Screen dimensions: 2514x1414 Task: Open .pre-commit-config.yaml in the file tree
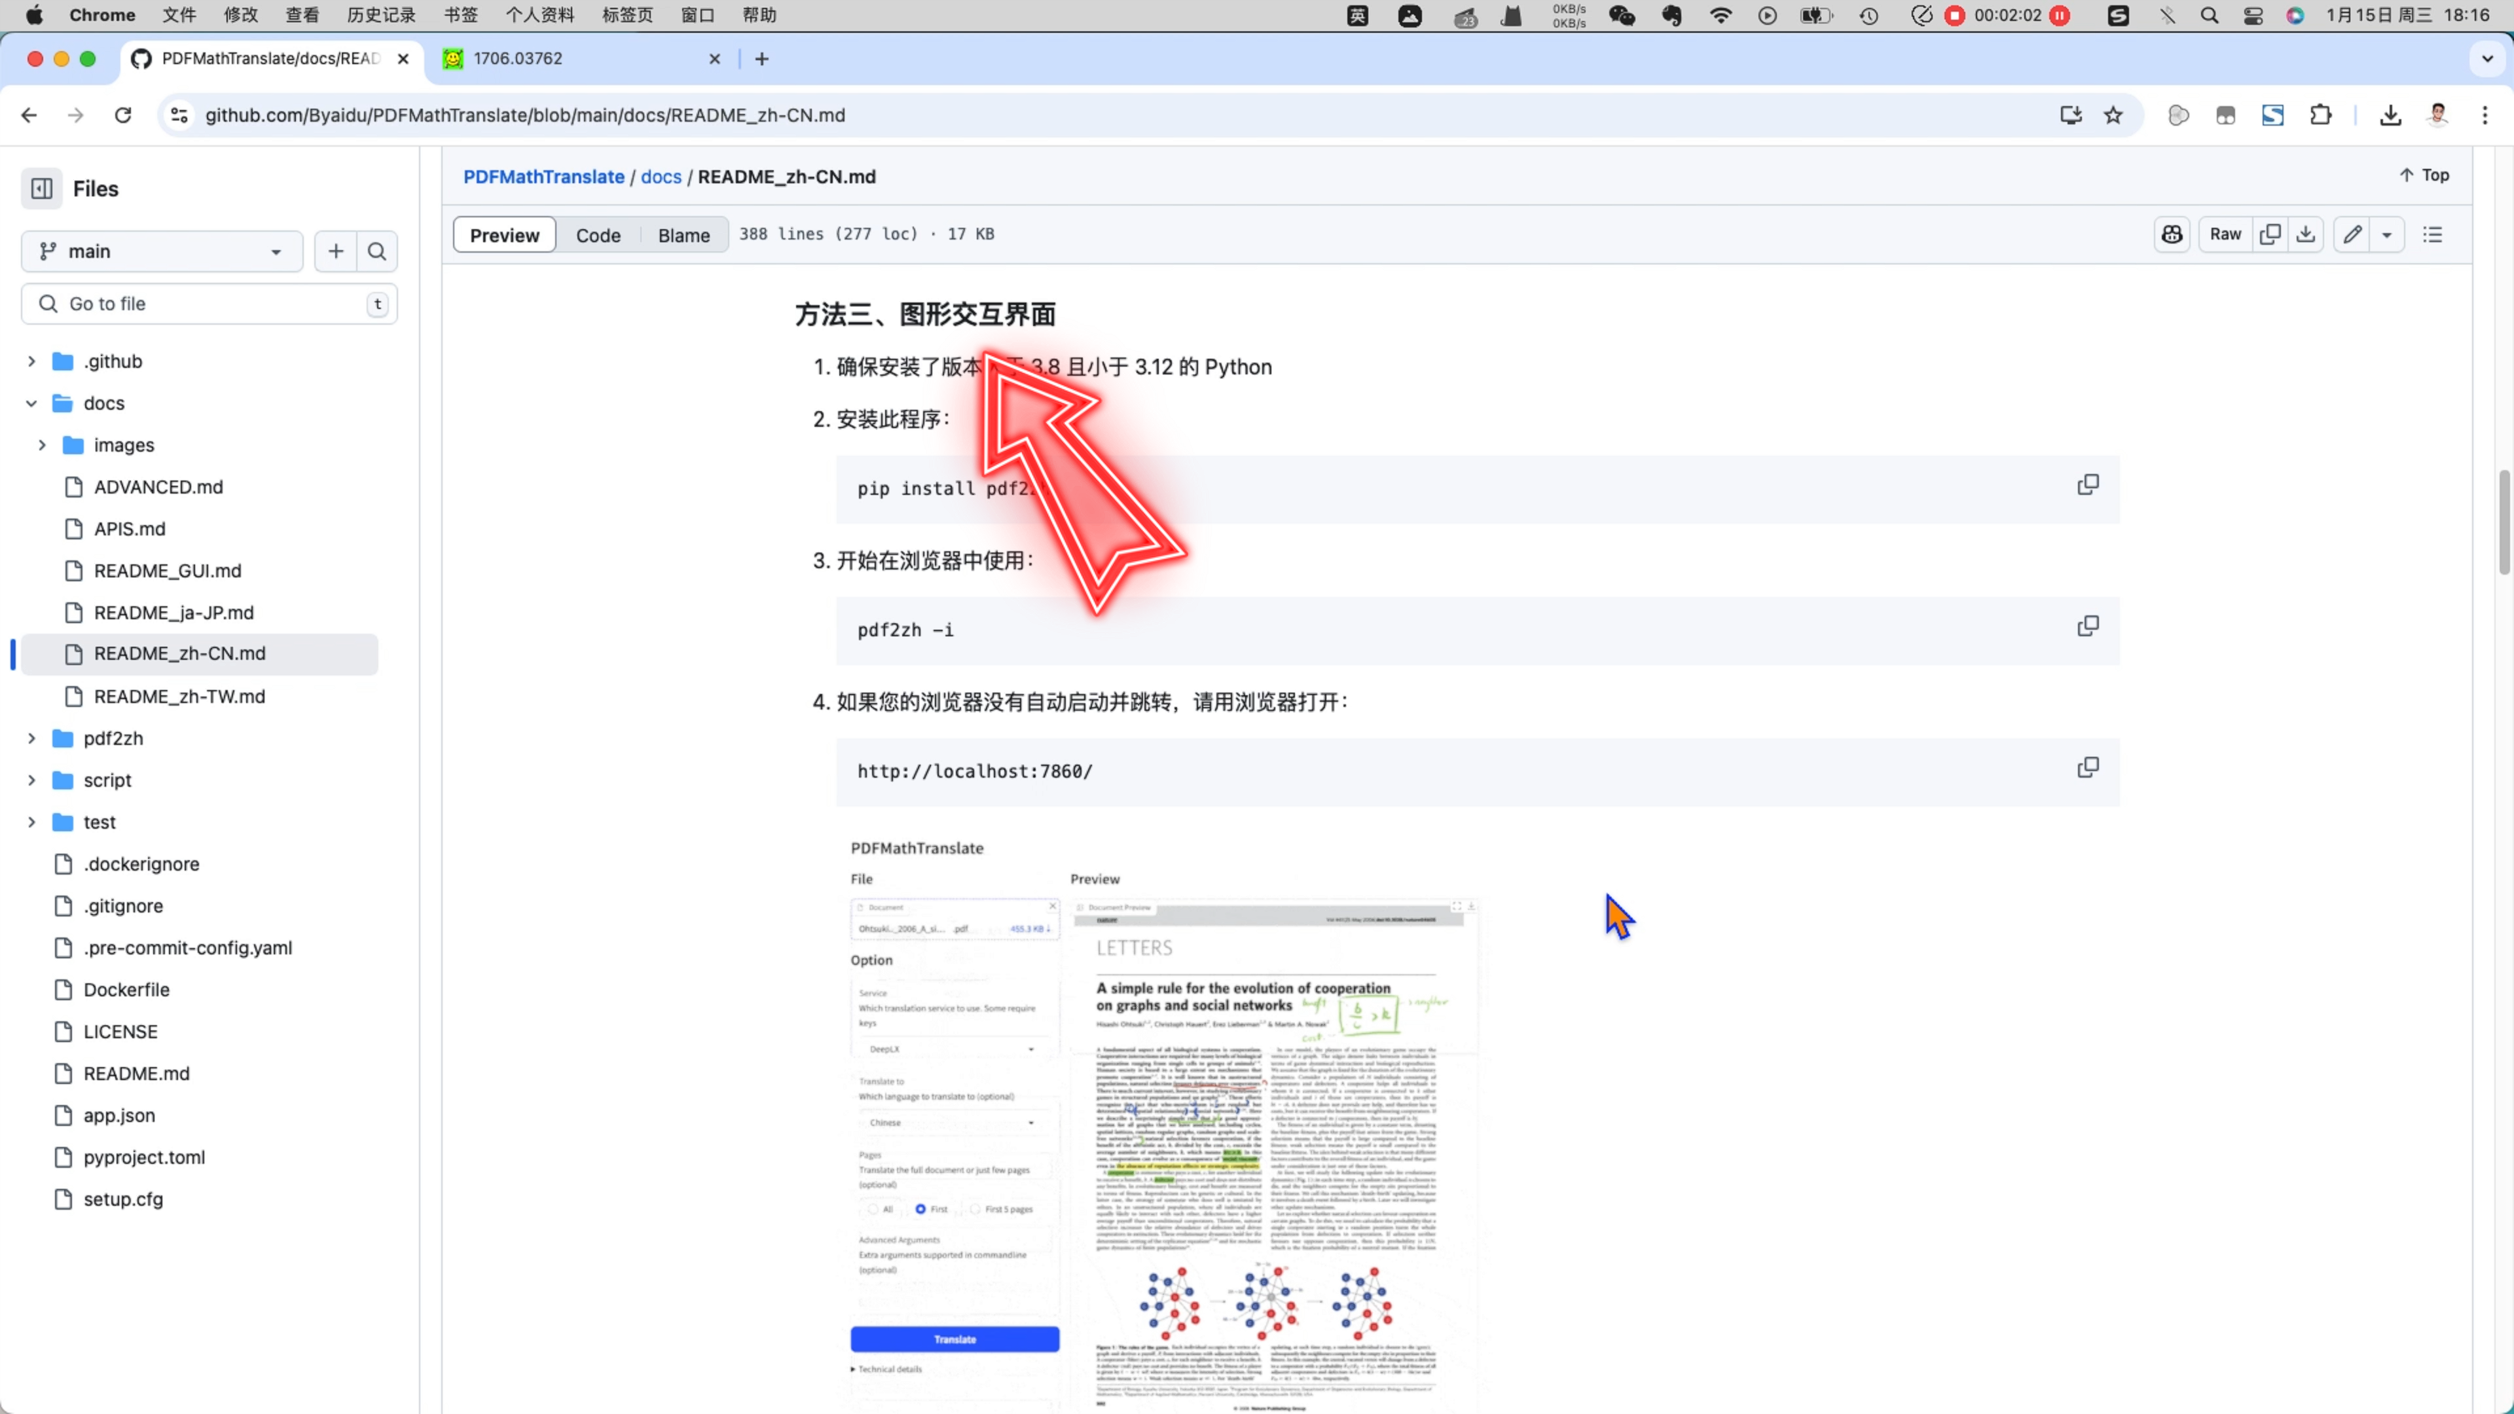pos(187,949)
